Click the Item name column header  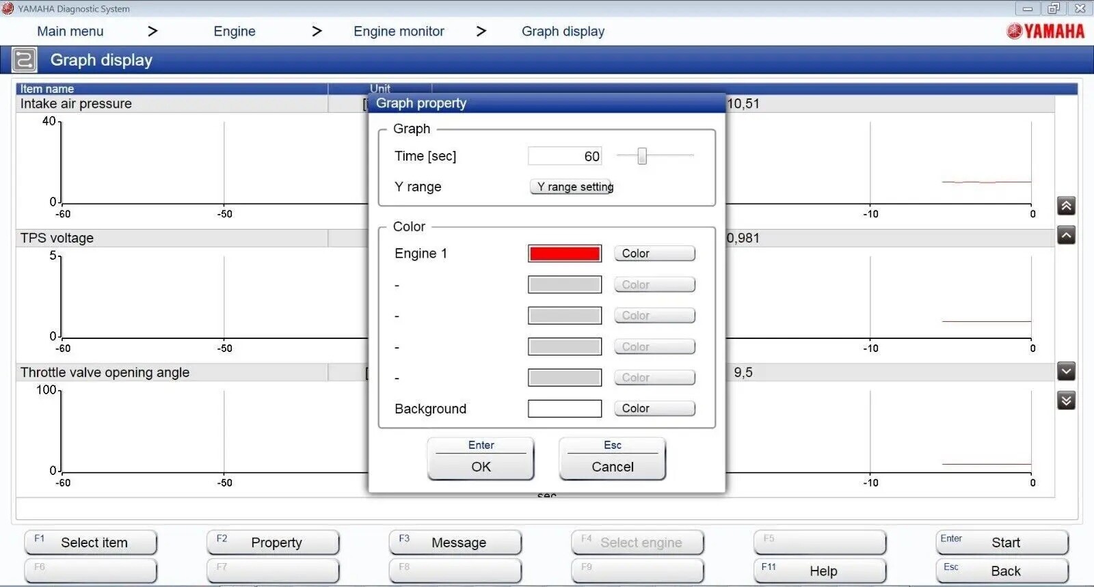pos(172,89)
